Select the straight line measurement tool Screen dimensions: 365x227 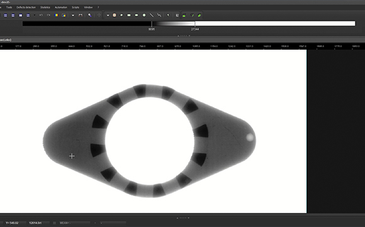[152, 15]
